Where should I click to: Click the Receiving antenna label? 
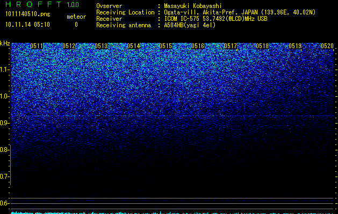(x=124, y=25)
